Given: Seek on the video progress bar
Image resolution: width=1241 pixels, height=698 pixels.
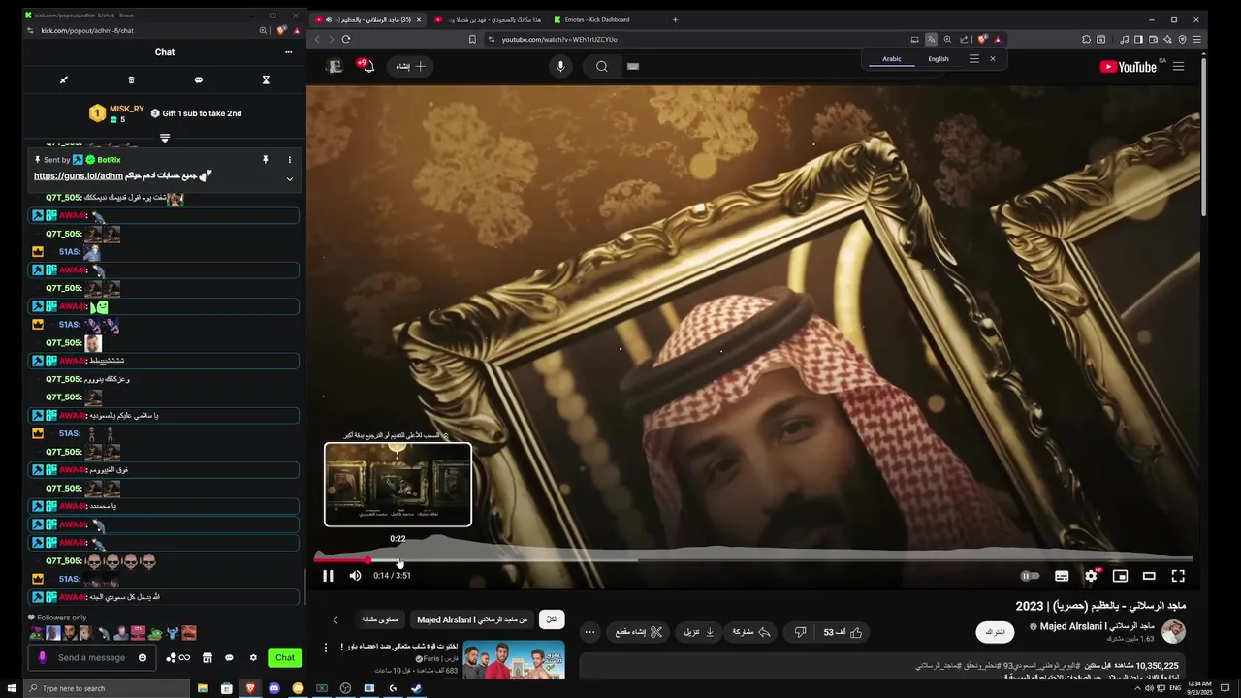Looking at the screenshot, I should pos(752,559).
